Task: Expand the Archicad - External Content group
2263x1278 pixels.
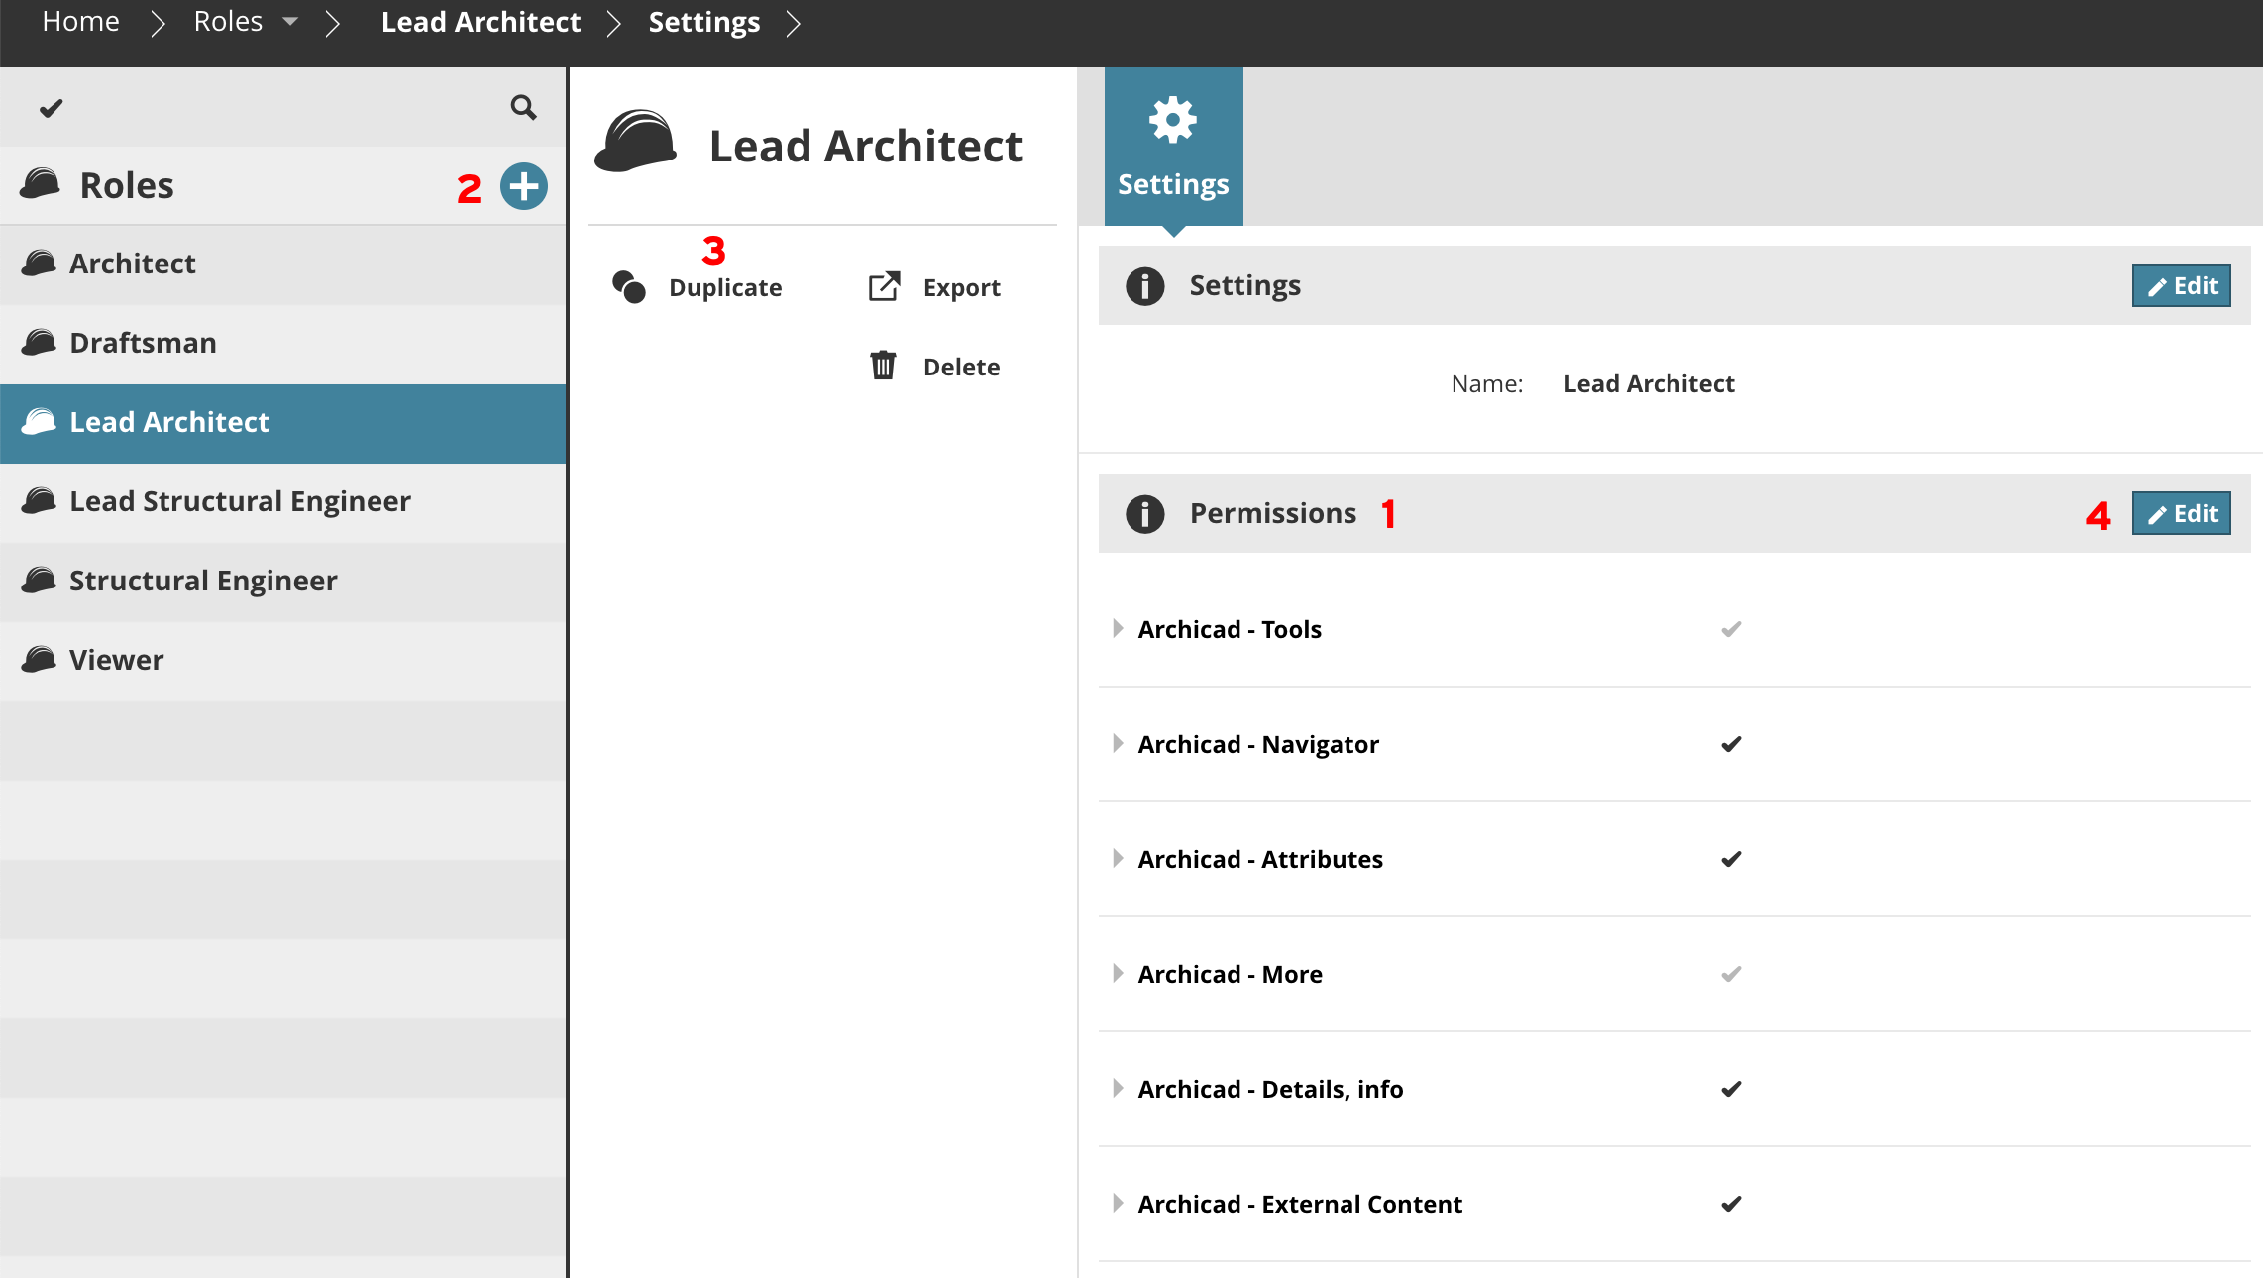Action: pos(1118,1203)
